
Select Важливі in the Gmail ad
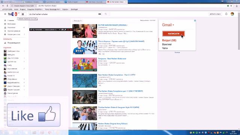pyautogui.click(x=166, y=44)
